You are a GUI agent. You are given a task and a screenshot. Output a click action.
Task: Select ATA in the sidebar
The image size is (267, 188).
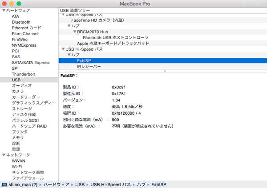click(16, 16)
